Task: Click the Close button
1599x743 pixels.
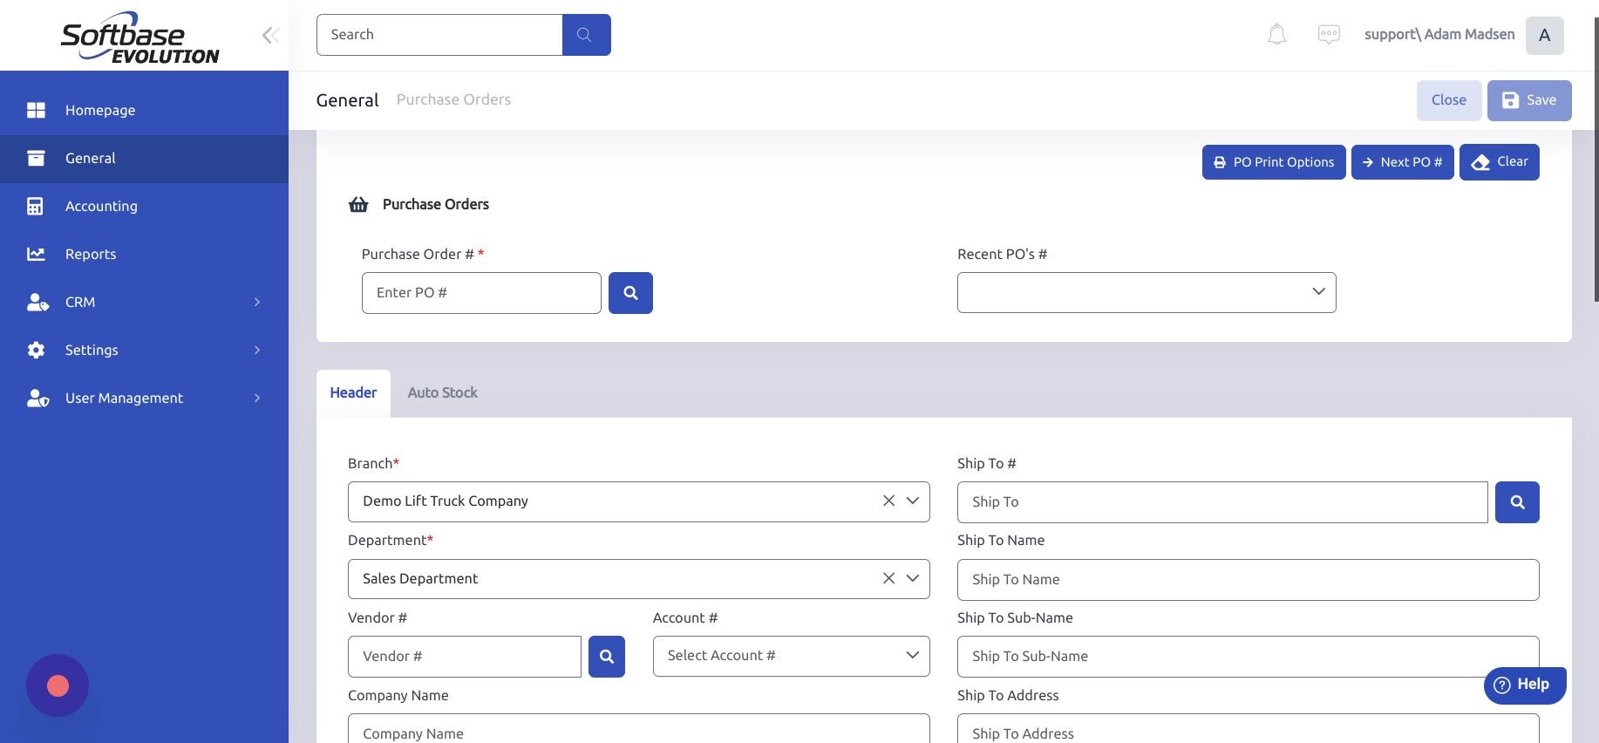Action: click(1449, 100)
